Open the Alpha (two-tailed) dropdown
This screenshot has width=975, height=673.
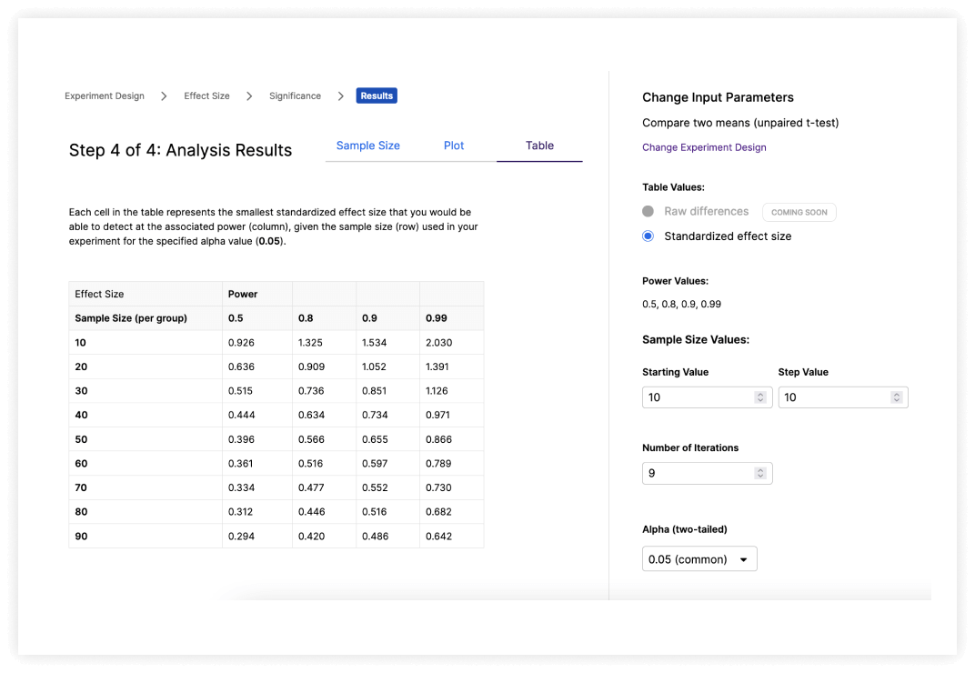(x=699, y=559)
